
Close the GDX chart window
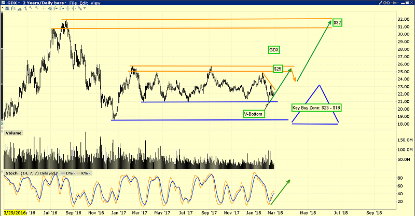coord(411,3)
